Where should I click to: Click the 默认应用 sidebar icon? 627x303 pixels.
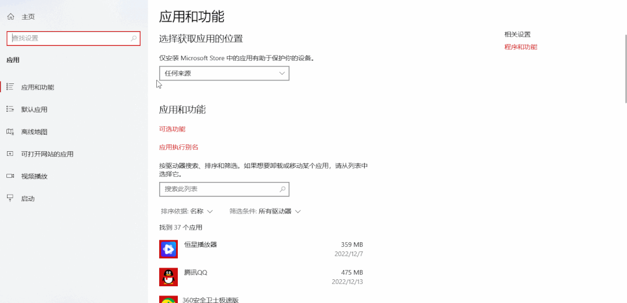10,109
